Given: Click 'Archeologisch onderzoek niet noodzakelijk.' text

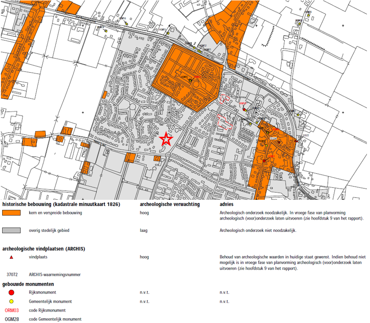Looking at the screenshot, I should coord(258,231).
